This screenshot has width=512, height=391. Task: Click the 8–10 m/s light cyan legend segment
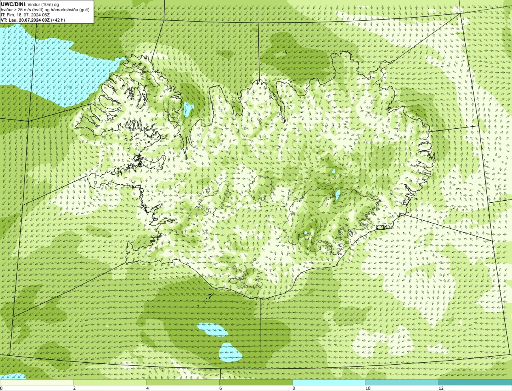(329, 382)
